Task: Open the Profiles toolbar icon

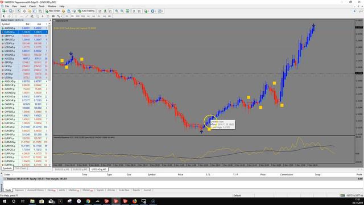Action: [x=11, y=11]
